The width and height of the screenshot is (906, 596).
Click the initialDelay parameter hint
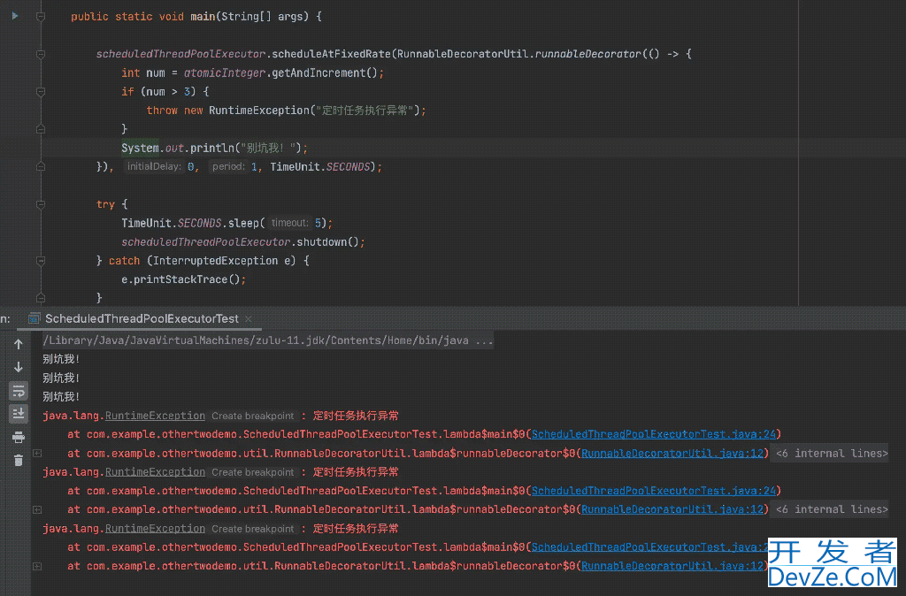(154, 166)
